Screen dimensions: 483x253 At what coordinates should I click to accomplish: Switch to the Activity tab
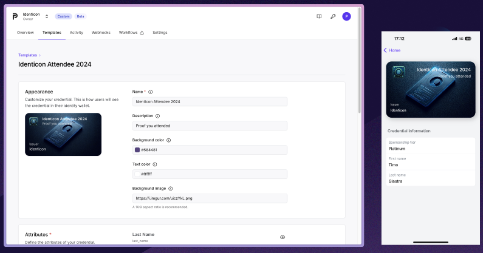(77, 32)
